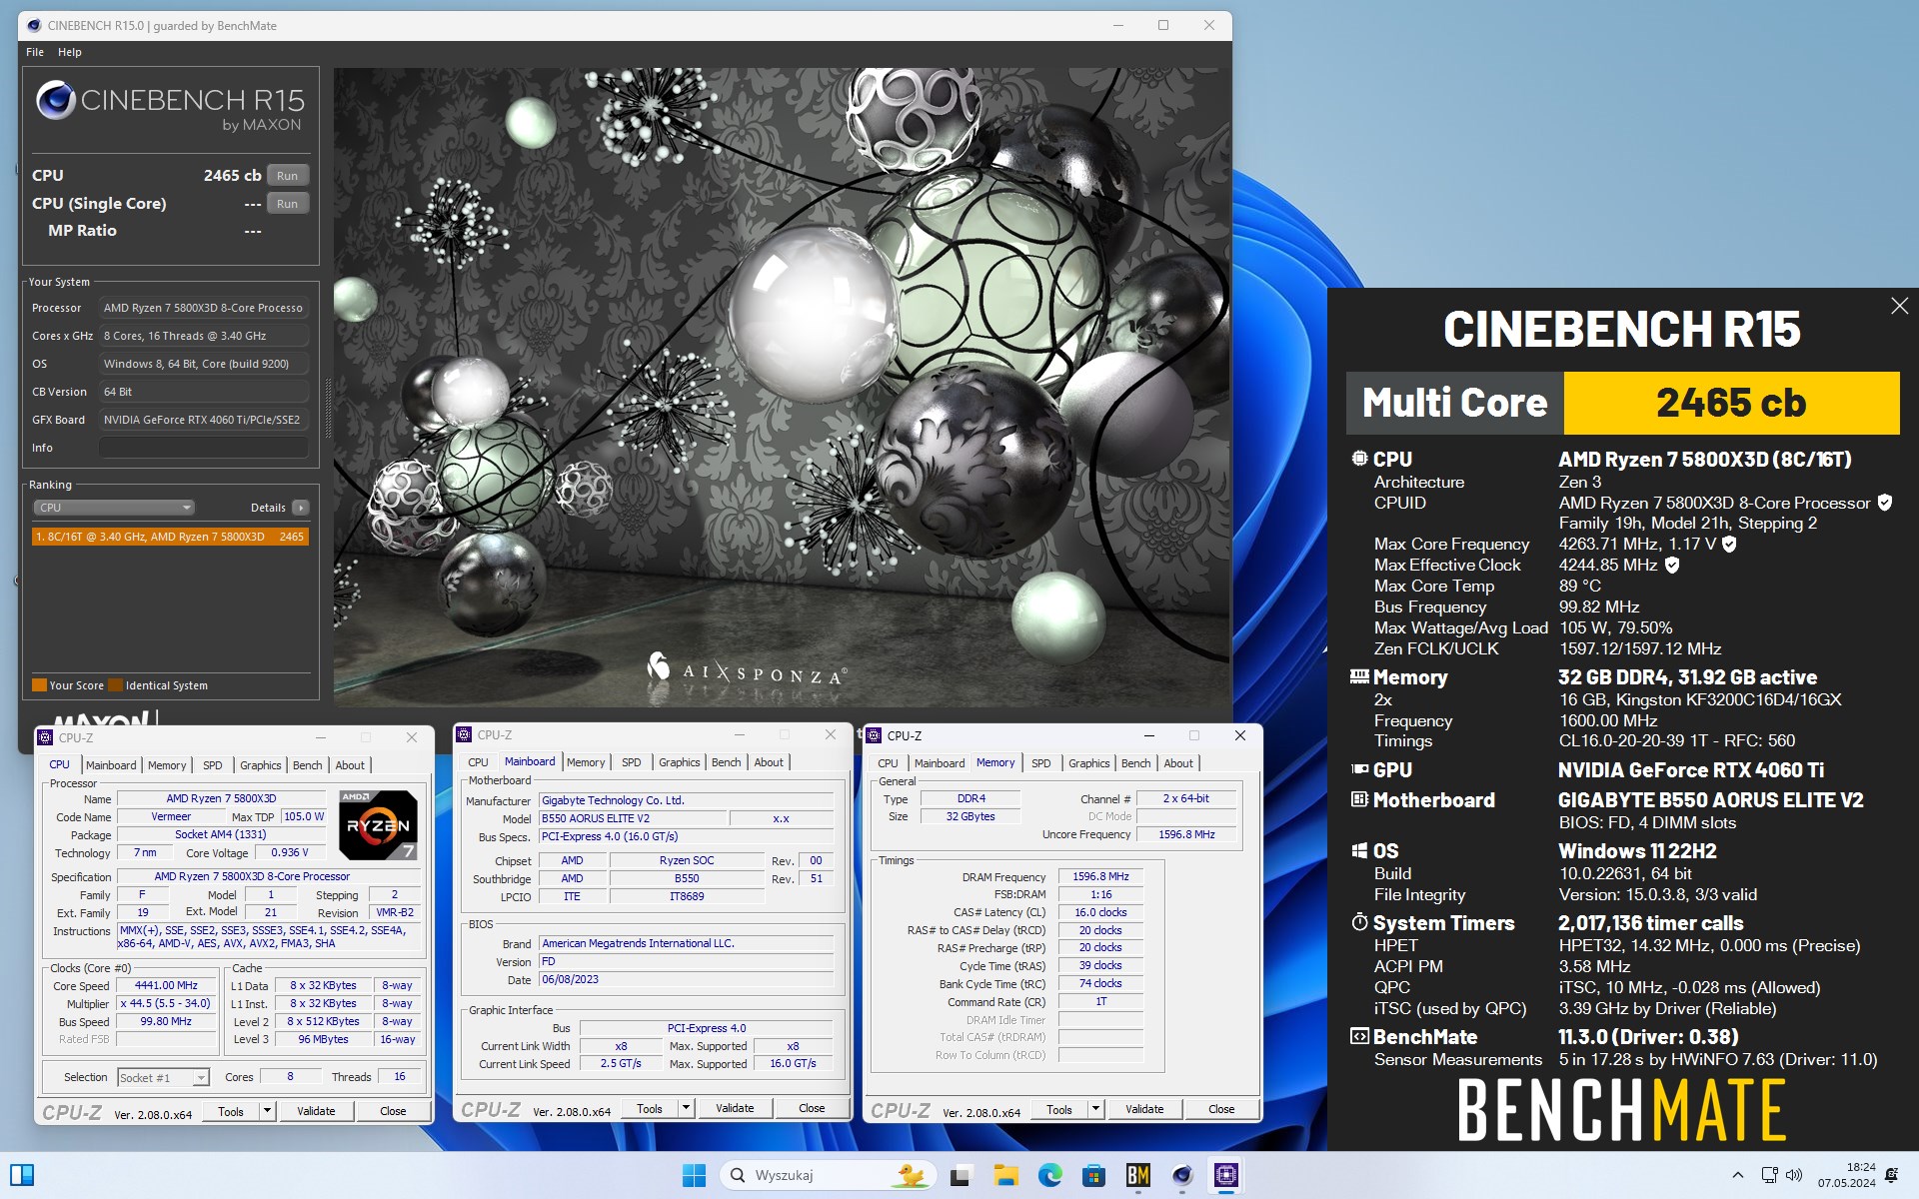Click the Windows OS icon in BenchMate panel

(x=1359, y=850)
